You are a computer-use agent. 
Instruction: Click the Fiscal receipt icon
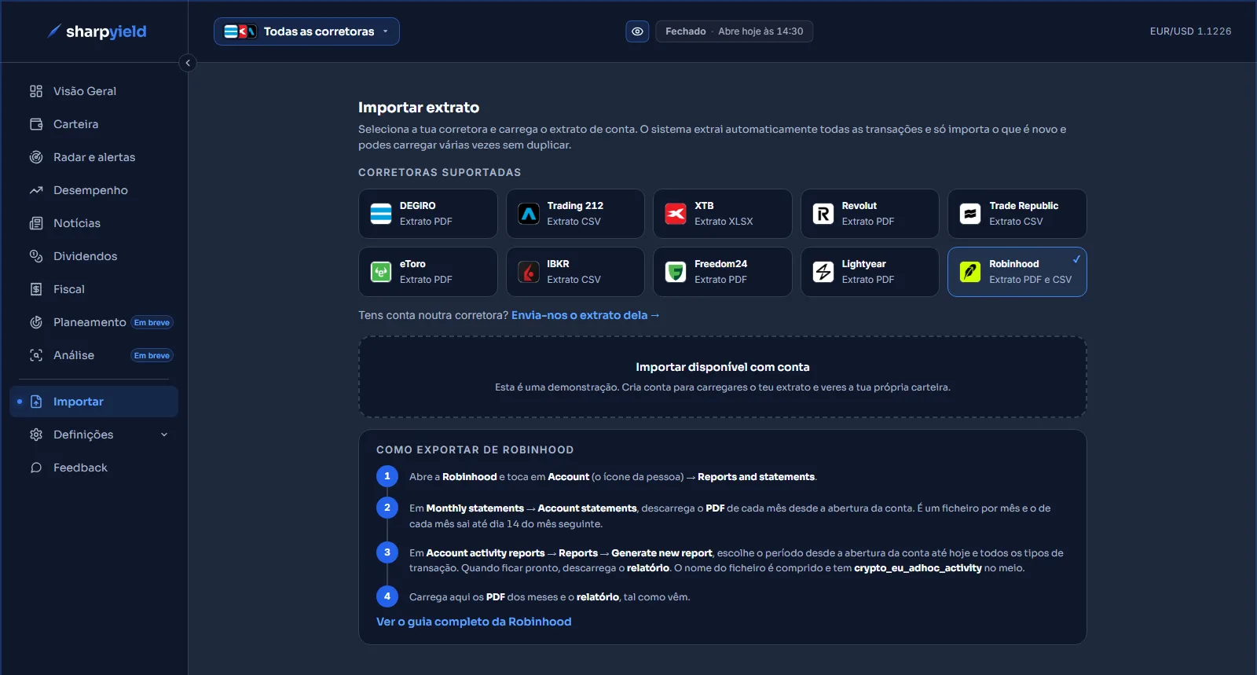point(36,289)
